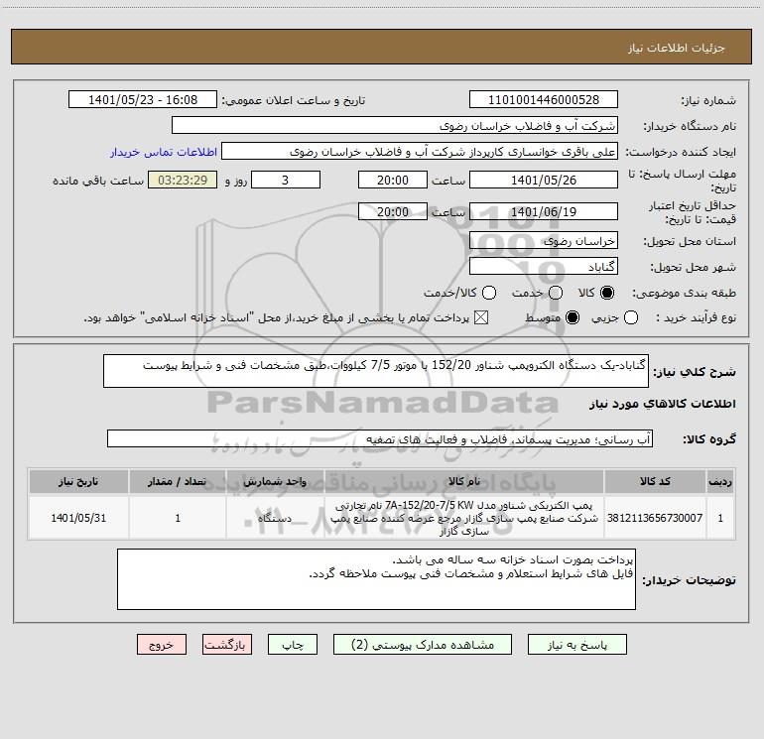Select the کالا radio button
764x739 pixels.
point(607,293)
